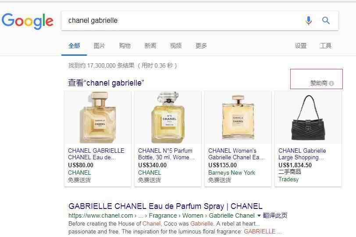Open the 查看 "chanel gabrielle" shopping heading
This screenshot has height=237, width=356.
(106, 83)
